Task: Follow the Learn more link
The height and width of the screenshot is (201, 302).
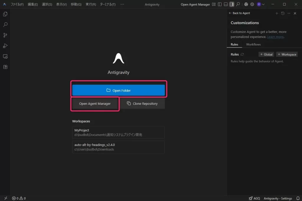Action: pyautogui.click(x=275, y=37)
